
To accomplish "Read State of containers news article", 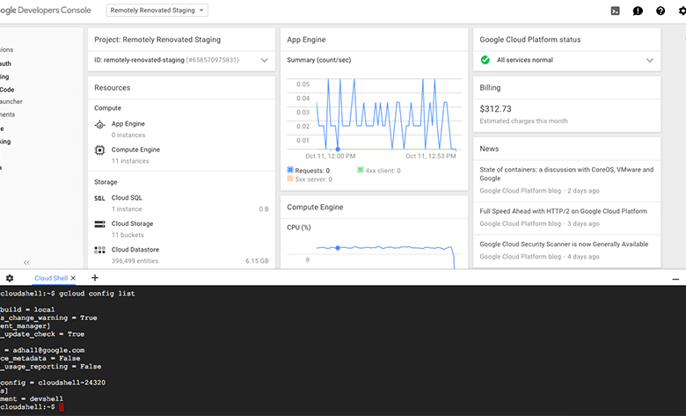I will (566, 173).
